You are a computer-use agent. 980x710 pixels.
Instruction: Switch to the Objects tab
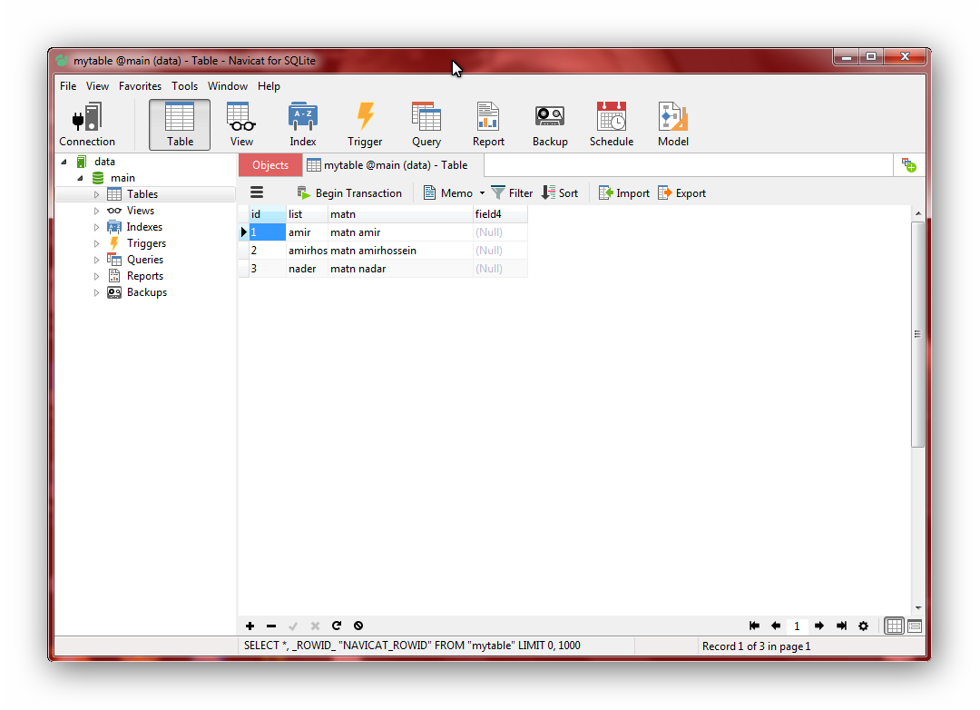pos(270,165)
